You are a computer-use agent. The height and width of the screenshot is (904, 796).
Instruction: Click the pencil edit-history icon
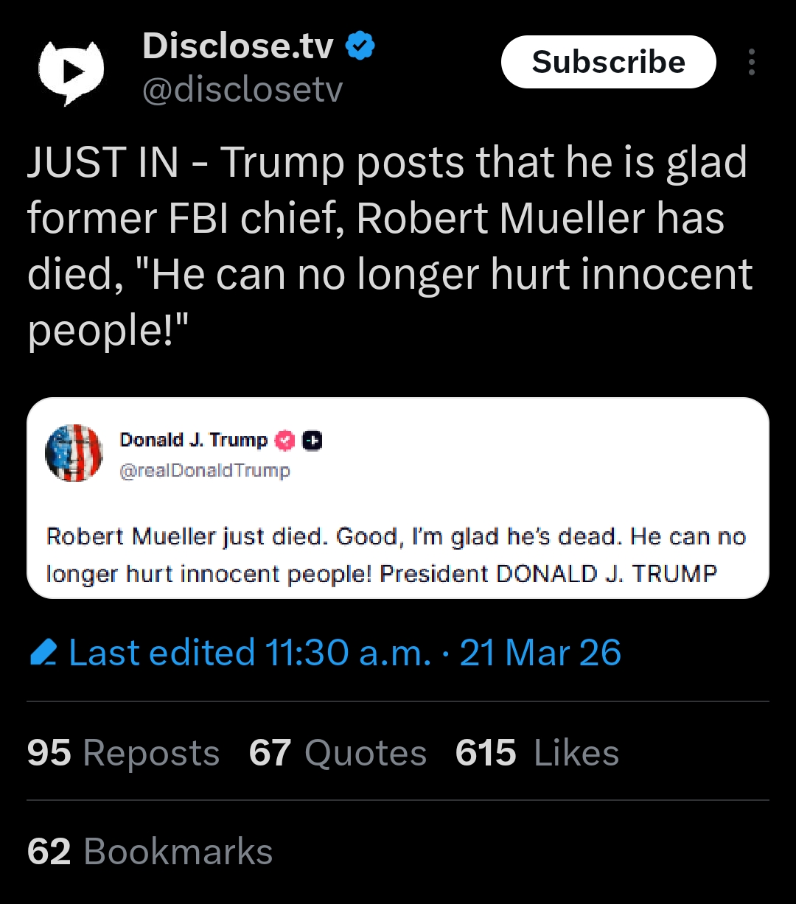point(45,654)
